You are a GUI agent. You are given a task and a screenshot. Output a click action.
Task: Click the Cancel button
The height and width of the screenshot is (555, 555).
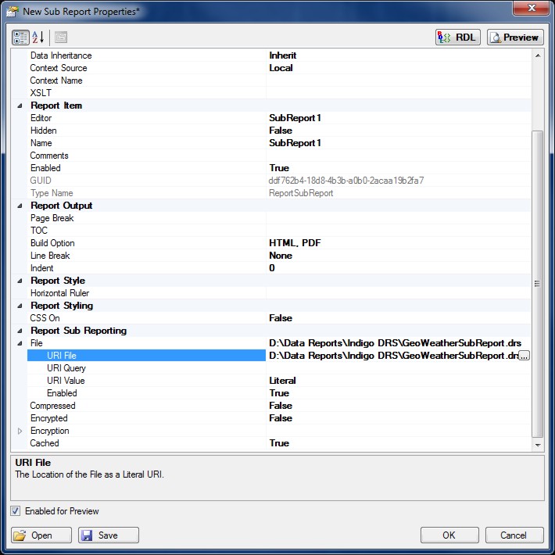point(514,535)
